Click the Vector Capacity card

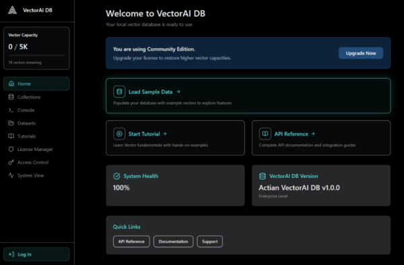(36, 49)
